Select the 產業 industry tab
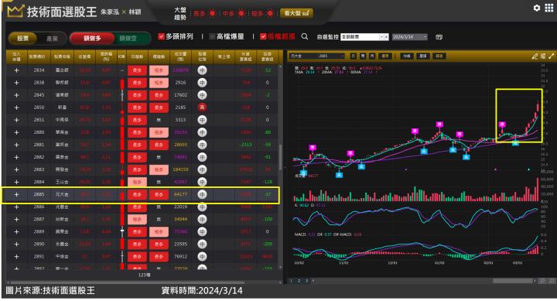 [52, 39]
